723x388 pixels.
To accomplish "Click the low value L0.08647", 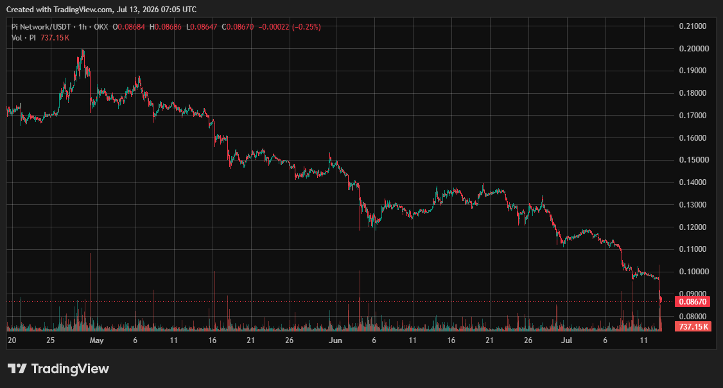I will (202, 27).
